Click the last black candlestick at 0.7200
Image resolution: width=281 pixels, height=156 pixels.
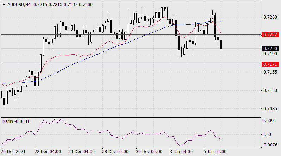click(x=221, y=45)
